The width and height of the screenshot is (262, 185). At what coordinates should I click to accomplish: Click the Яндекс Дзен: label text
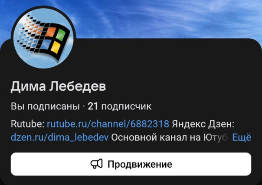tap(203, 124)
